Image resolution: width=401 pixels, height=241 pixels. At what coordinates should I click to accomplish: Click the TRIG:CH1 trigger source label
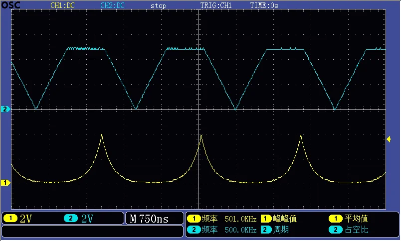click(x=216, y=5)
